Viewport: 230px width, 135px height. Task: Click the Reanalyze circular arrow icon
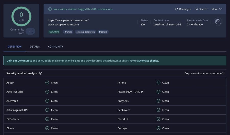(176, 9)
